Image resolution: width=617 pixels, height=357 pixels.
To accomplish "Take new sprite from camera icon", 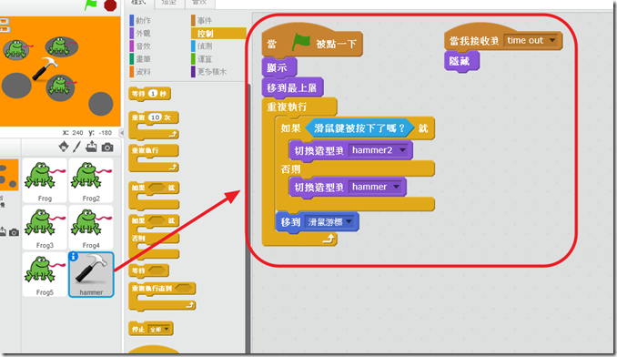I will pos(107,148).
